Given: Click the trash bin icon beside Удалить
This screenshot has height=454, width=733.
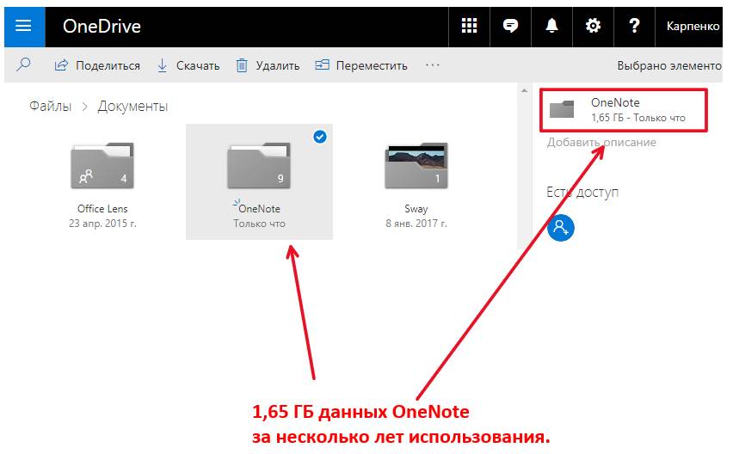Looking at the screenshot, I should [241, 65].
